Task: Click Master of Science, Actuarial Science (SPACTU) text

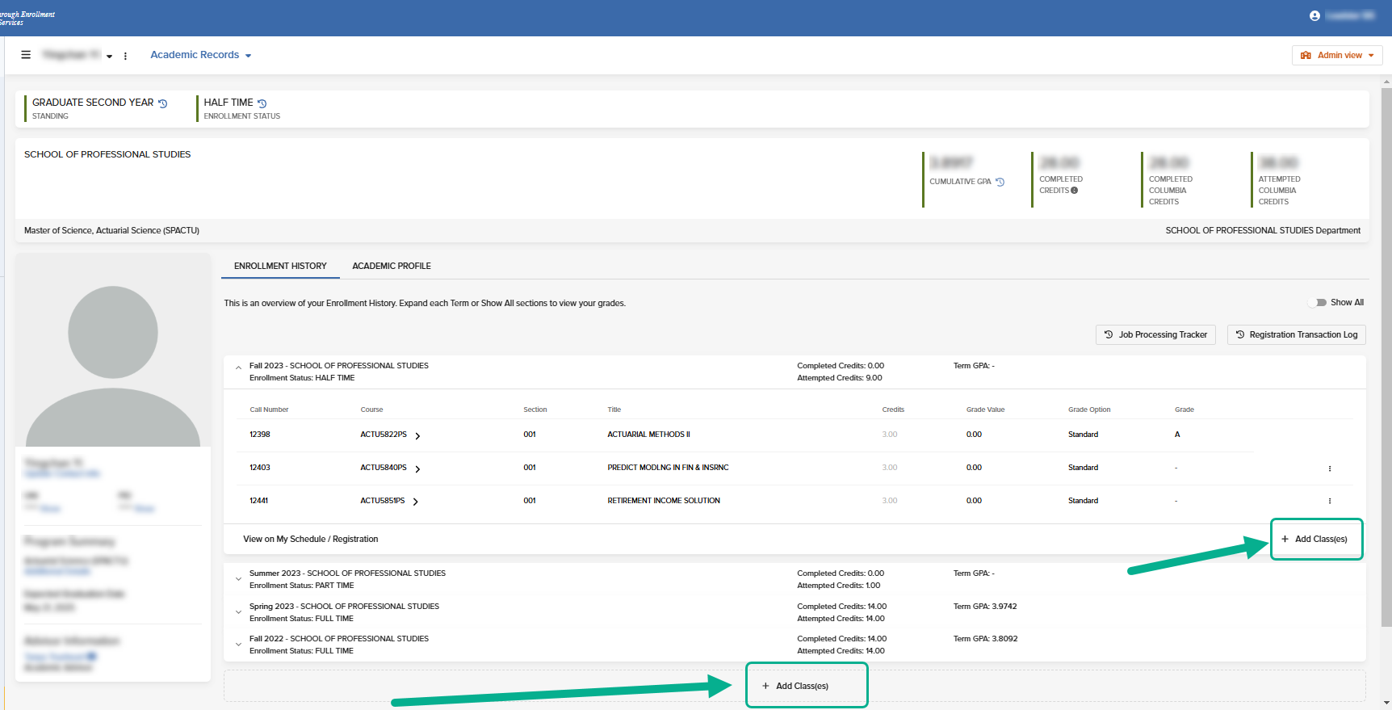Action: click(x=111, y=230)
